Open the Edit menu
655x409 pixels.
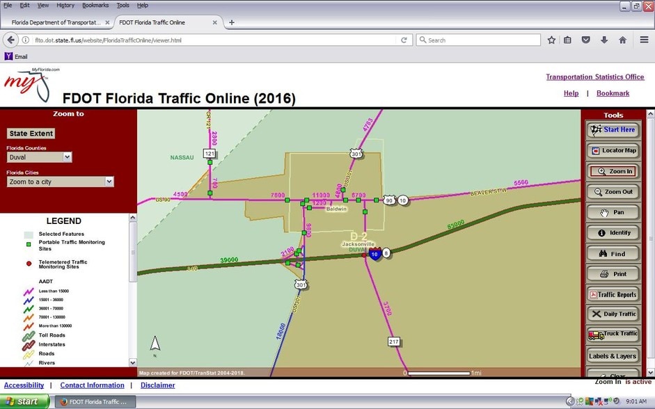[x=24, y=6]
